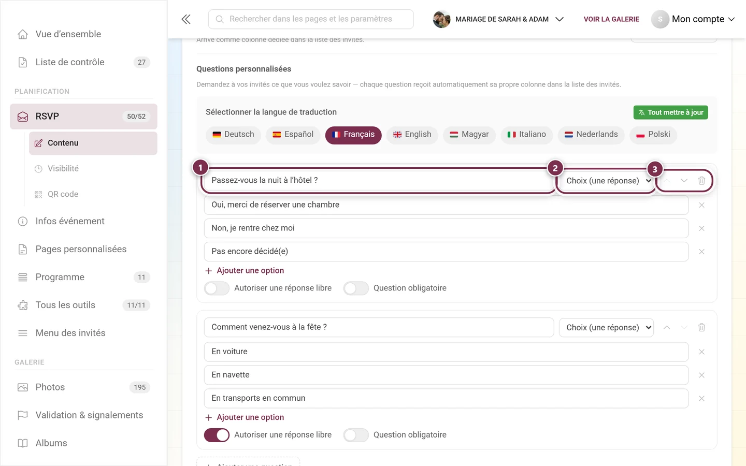Expand the Mariage de Sarah & Adam event selector
The width and height of the screenshot is (746, 466).
pyautogui.click(x=498, y=19)
